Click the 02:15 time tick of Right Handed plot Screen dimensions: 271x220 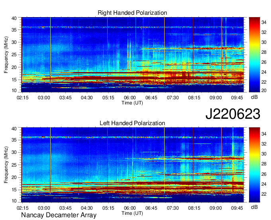click(x=23, y=98)
